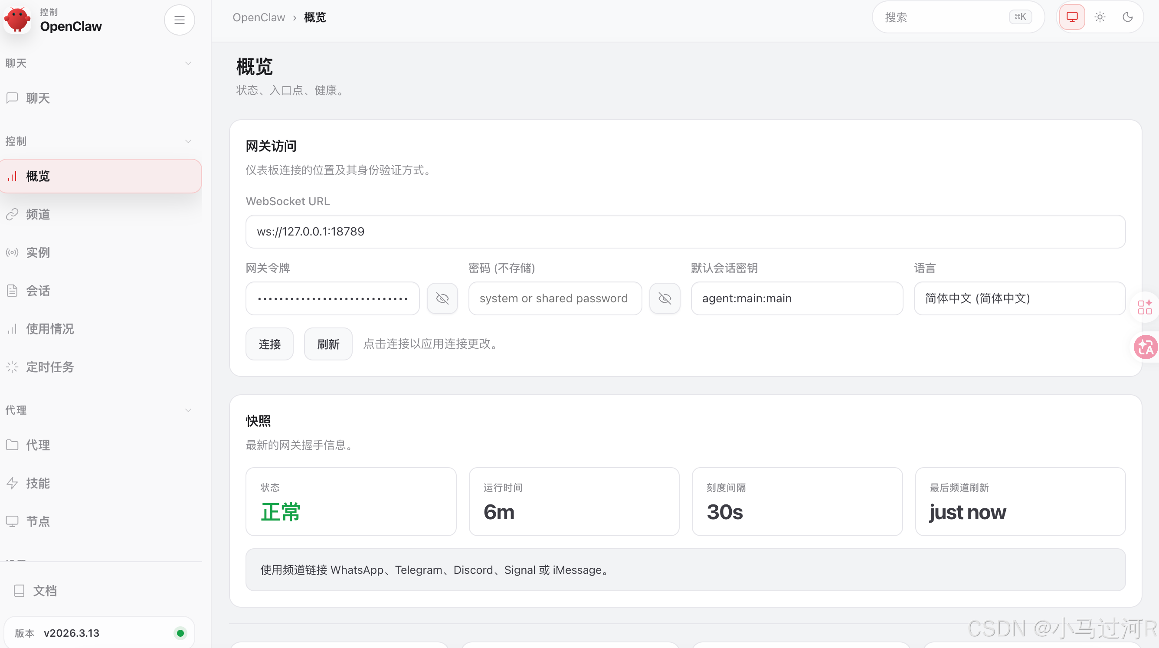The width and height of the screenshot is (1159, 648).
Task: Click the floating grid sparkle icon
Action: pyautogui.click(x=1145, y=307)
